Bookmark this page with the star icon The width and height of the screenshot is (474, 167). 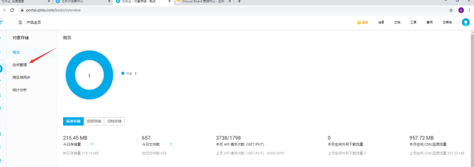pos(451,10)
